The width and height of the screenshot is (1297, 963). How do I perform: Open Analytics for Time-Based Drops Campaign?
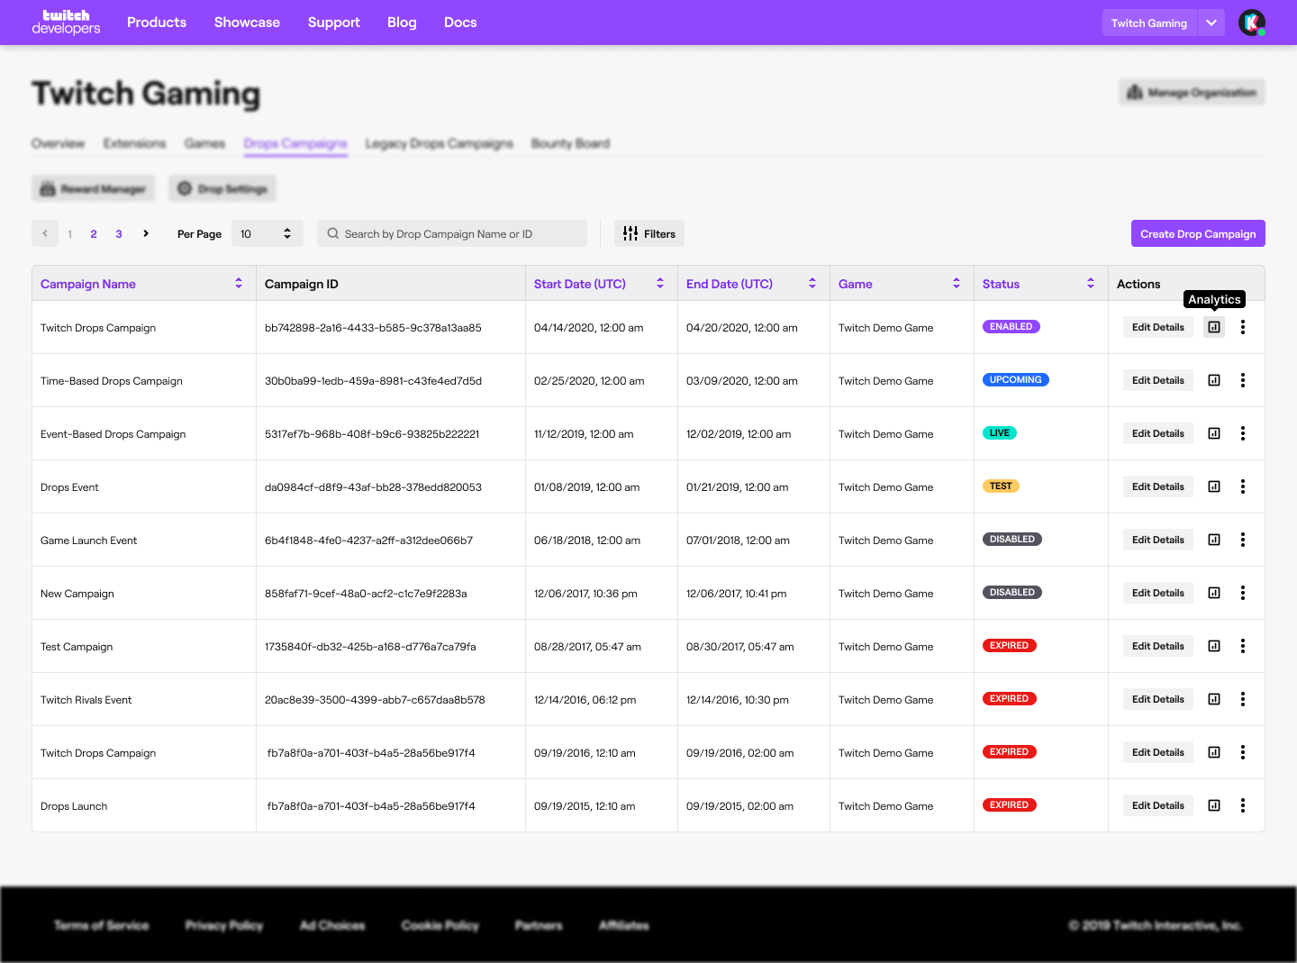tap(1214, 380)
